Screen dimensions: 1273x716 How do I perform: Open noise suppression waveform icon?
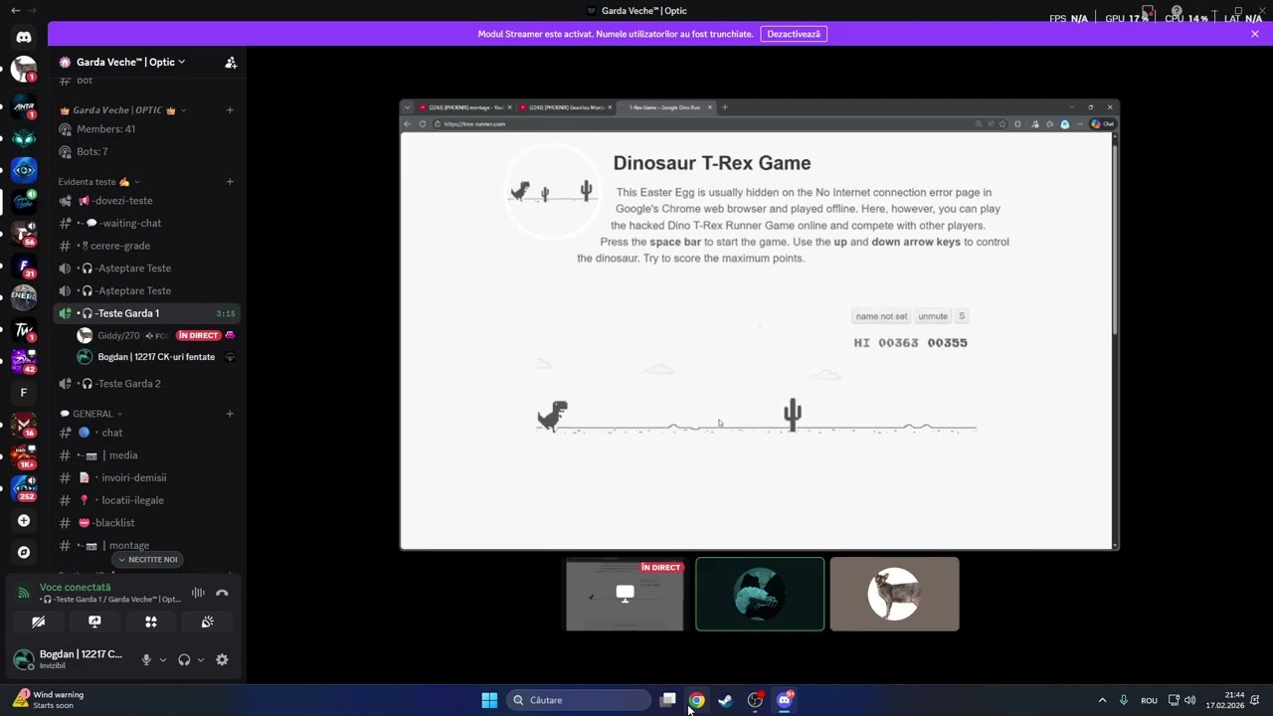click(198, 594)
